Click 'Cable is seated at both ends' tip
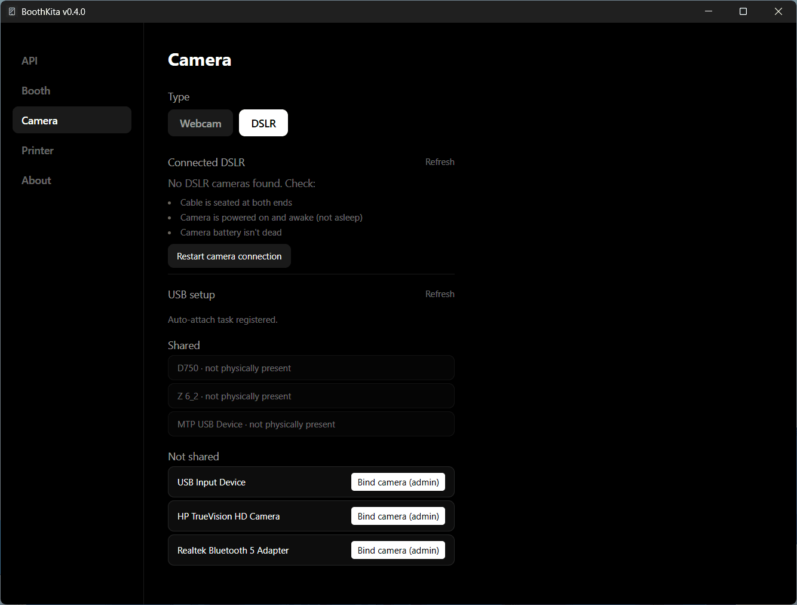 click(236, 203)
